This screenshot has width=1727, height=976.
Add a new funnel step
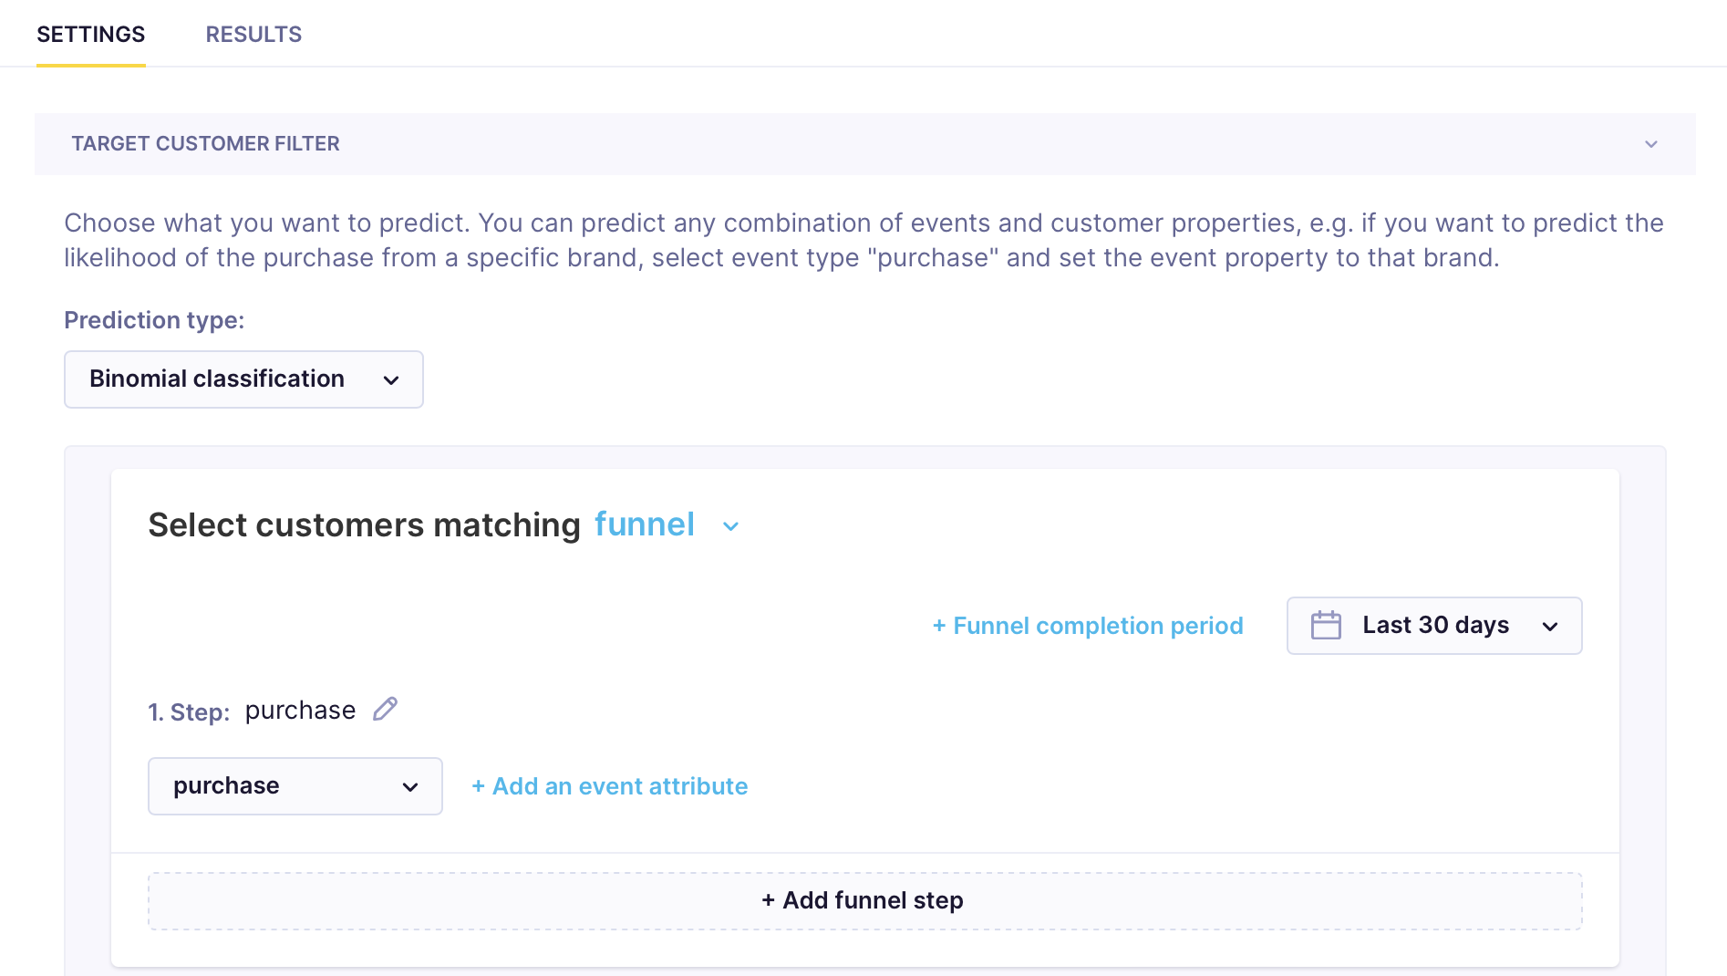(863, 900)
